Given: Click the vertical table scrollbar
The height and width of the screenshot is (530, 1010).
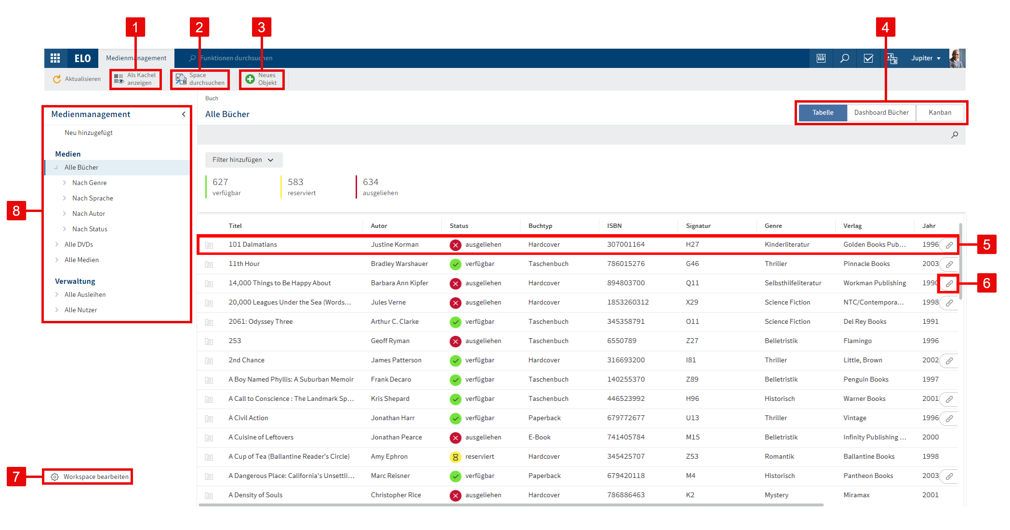Looking at the screenshot, I should [961, 261].
